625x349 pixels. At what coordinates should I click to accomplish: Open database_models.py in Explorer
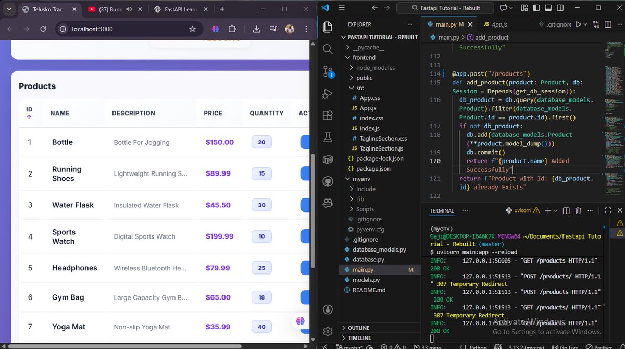pyautogui.click(x=379, y=250)
